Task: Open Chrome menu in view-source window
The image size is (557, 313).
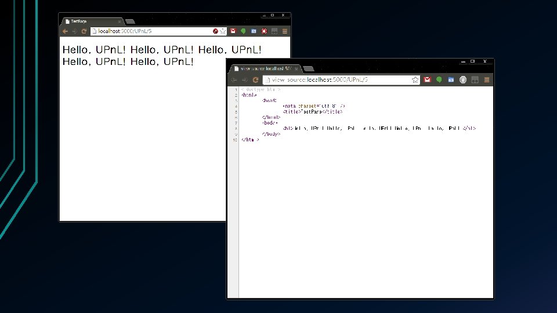Action: point(487,80)
